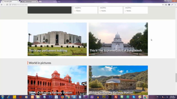The width and height of the screenshot is (177, 99).
Task: Open the parliament building photo card
Action: coord(57,39)
